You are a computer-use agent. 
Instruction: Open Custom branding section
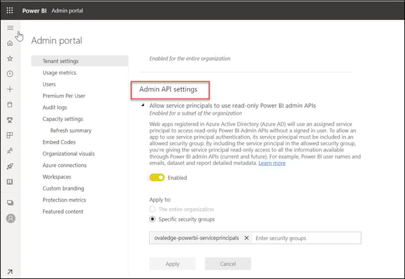pyautogui.click(x=64, y=188)
